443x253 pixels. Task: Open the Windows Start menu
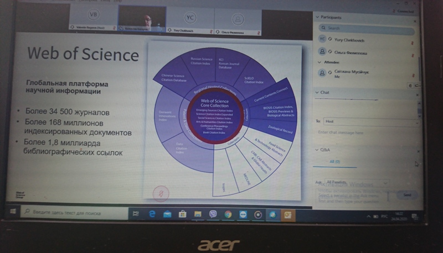pos(13,211)
